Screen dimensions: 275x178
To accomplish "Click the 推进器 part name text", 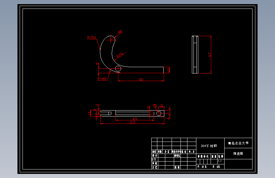I will click(238, 154).
